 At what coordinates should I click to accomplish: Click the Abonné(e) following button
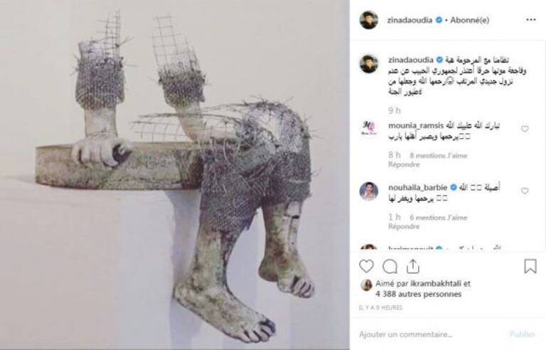coord(469,20)
